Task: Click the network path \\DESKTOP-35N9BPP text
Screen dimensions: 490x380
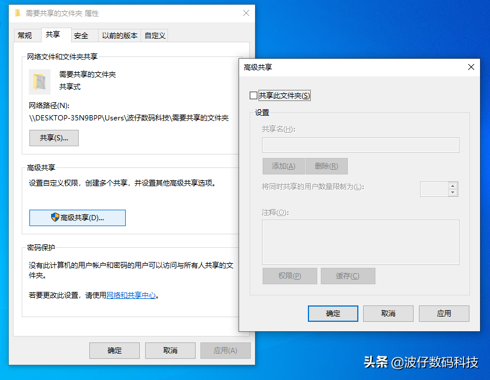Action: 129,118
